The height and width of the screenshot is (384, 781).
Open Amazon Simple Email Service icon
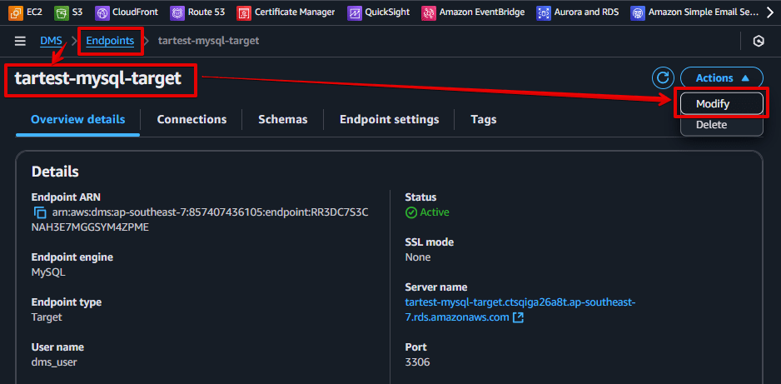(638, 12)
